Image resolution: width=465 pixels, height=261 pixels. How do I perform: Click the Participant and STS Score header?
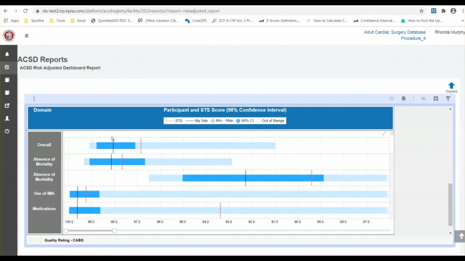click(225, 110)
